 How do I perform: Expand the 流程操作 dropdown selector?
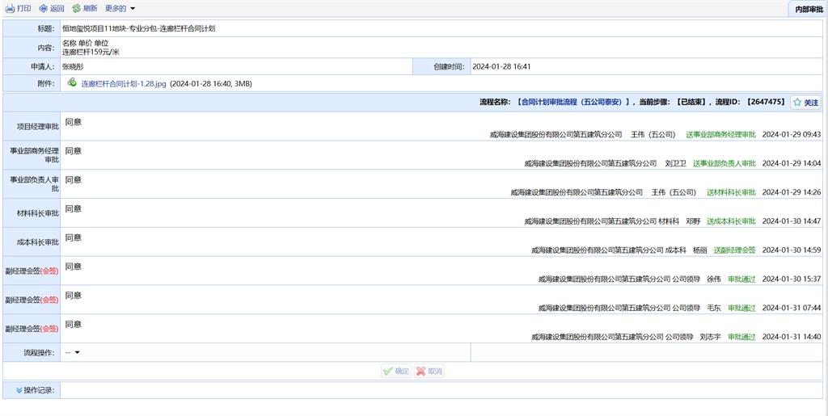point(73,352)
